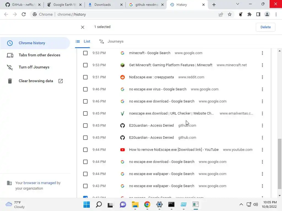The image size is (282, 211).
Task: Click the scrollbar down arrow
Action: [x=280, y=196]
